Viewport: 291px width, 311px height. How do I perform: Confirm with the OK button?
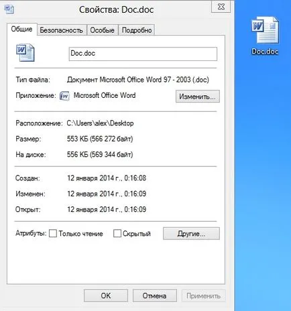106,296
